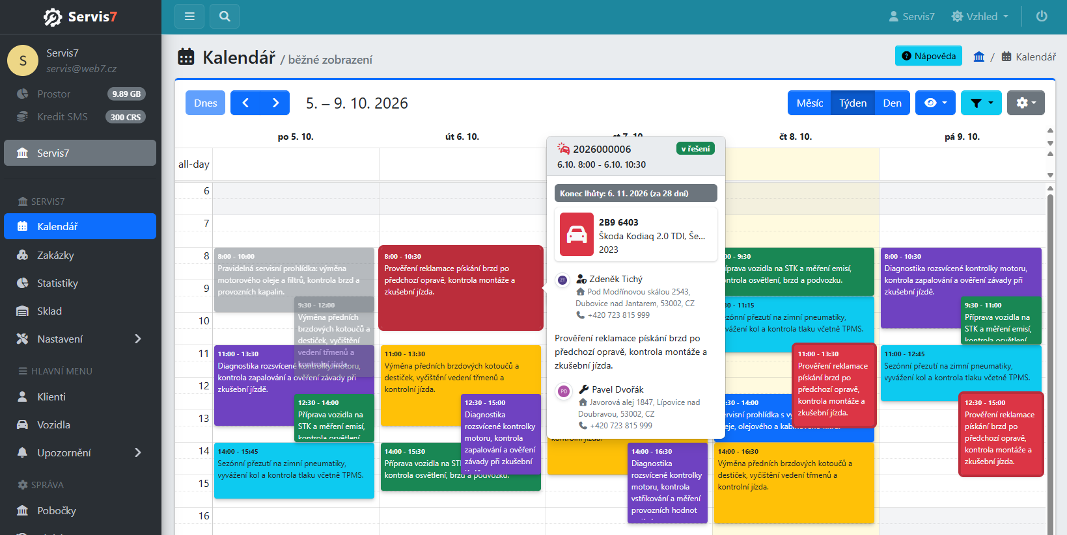
Task: Toggle the sidebar hamburger menu button
Action: pyautogui.click(x=189, y=16)
